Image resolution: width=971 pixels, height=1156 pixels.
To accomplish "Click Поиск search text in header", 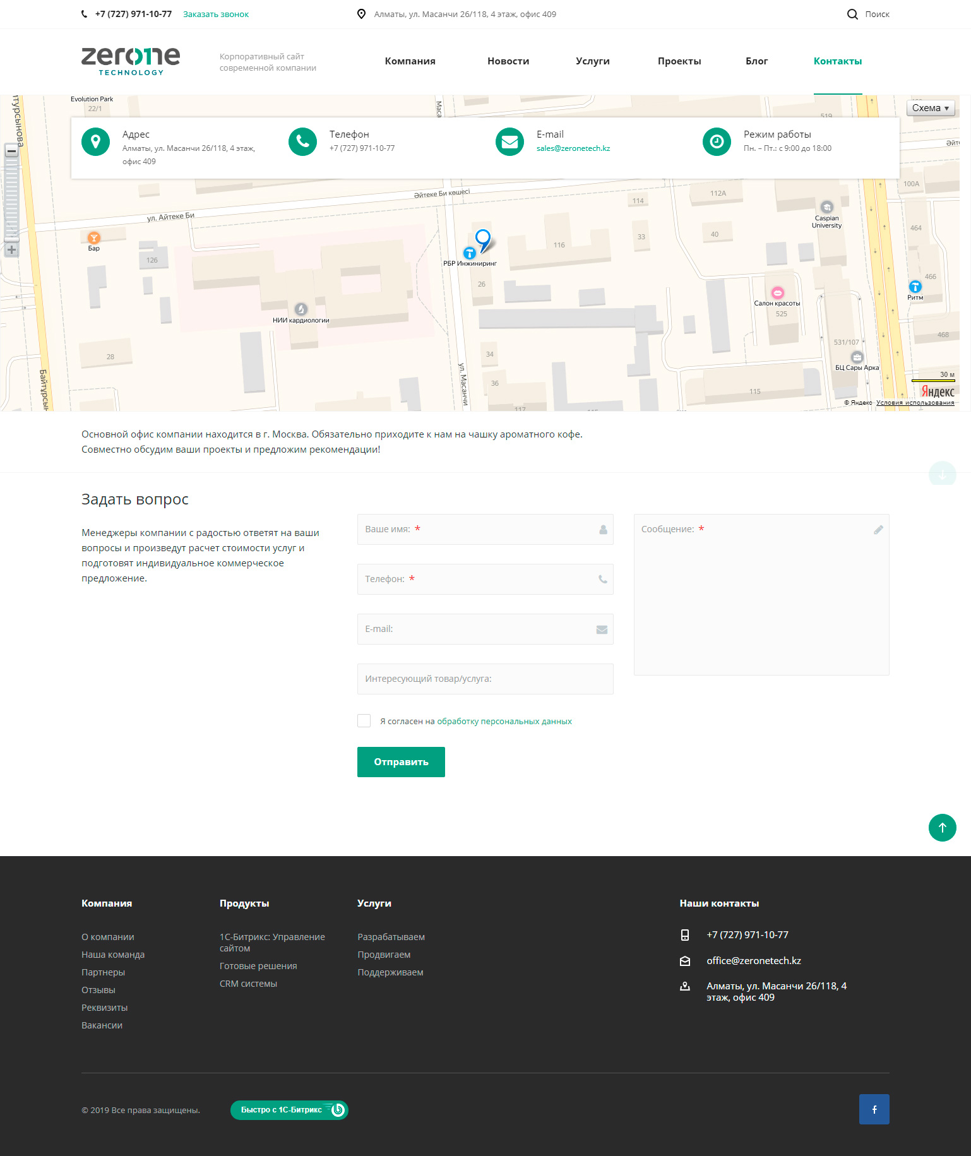I will pyautogui.click(x=878, y=14).
